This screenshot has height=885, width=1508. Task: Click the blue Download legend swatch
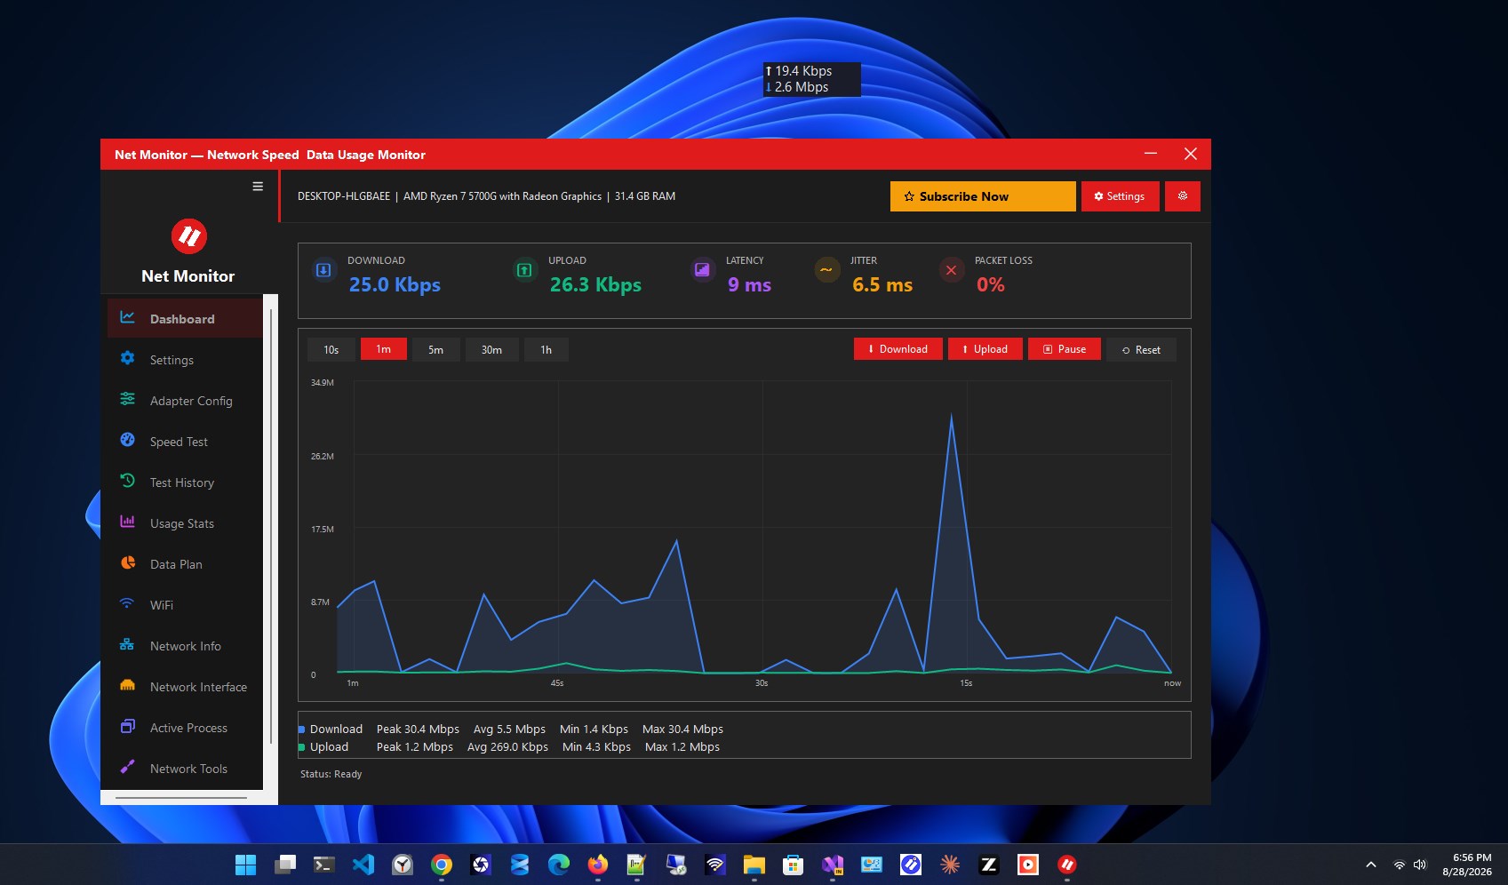click(x=301, y=730)
